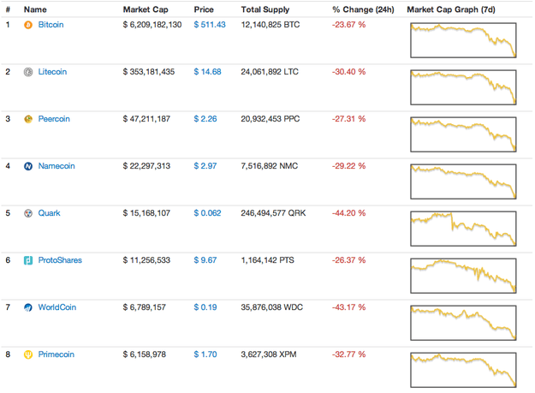Screen dimensions: 535x393
Task: Select ProtoShares market cap $ 11,256,533
Action: click(x=146, y=260)
